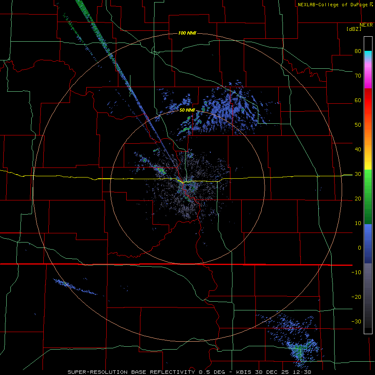This screenshot has height=375, width=375.
Task: Click the 60 dBZ scale label
Action: [358, 100]
